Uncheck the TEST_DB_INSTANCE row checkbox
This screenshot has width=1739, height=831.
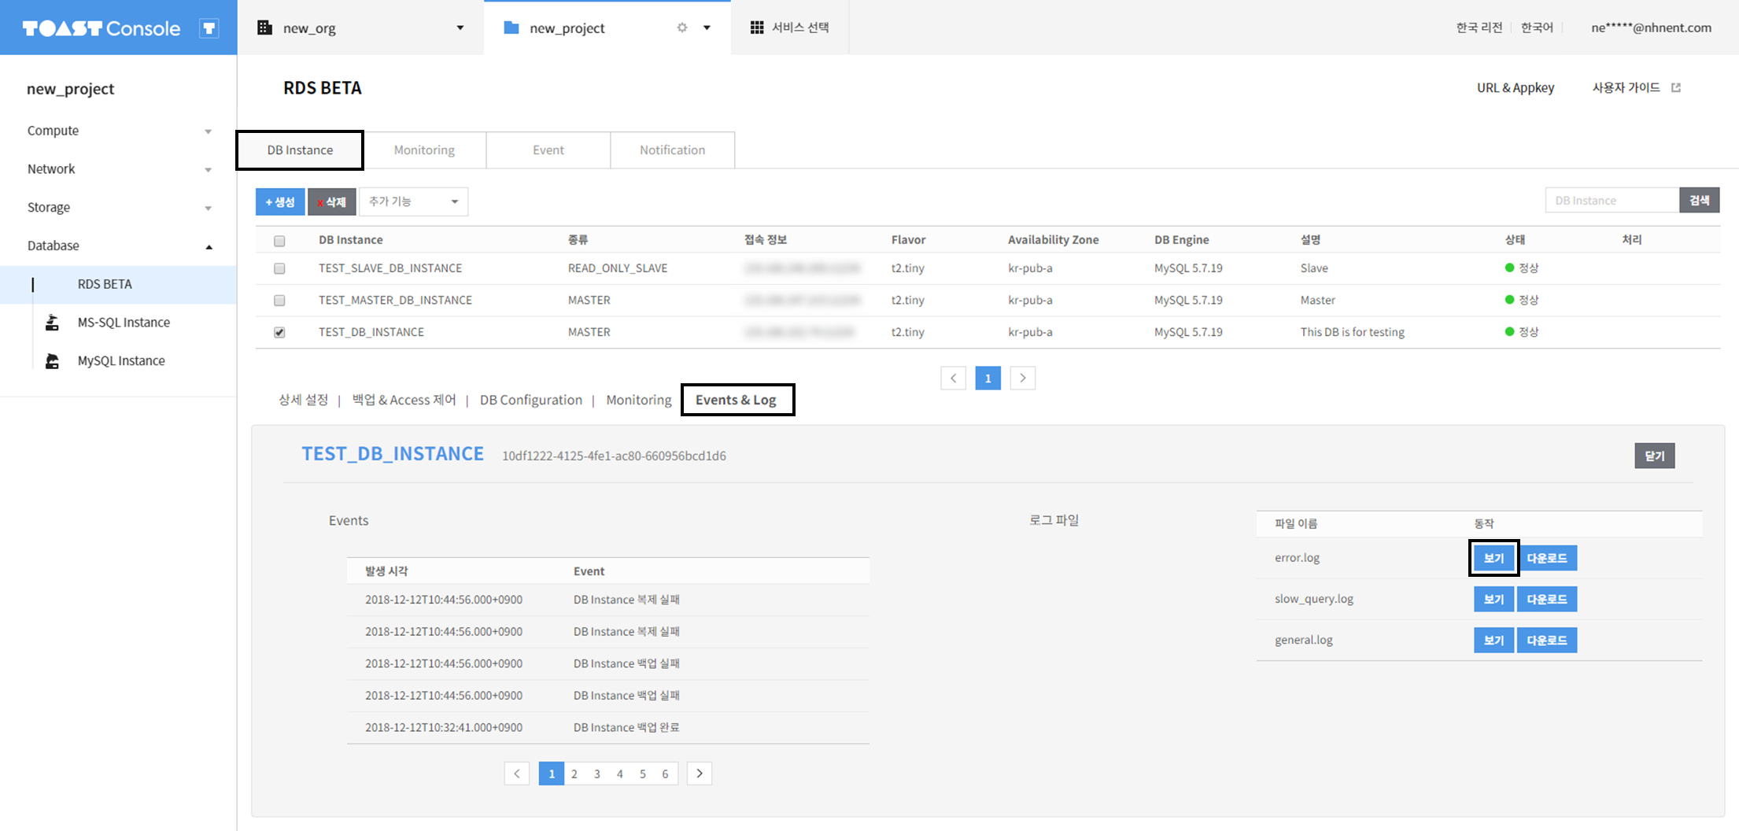point(279,333)
